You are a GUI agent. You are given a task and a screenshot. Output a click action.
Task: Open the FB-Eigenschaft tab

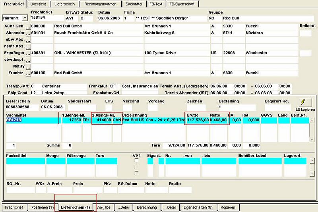(x=182, y=4)
